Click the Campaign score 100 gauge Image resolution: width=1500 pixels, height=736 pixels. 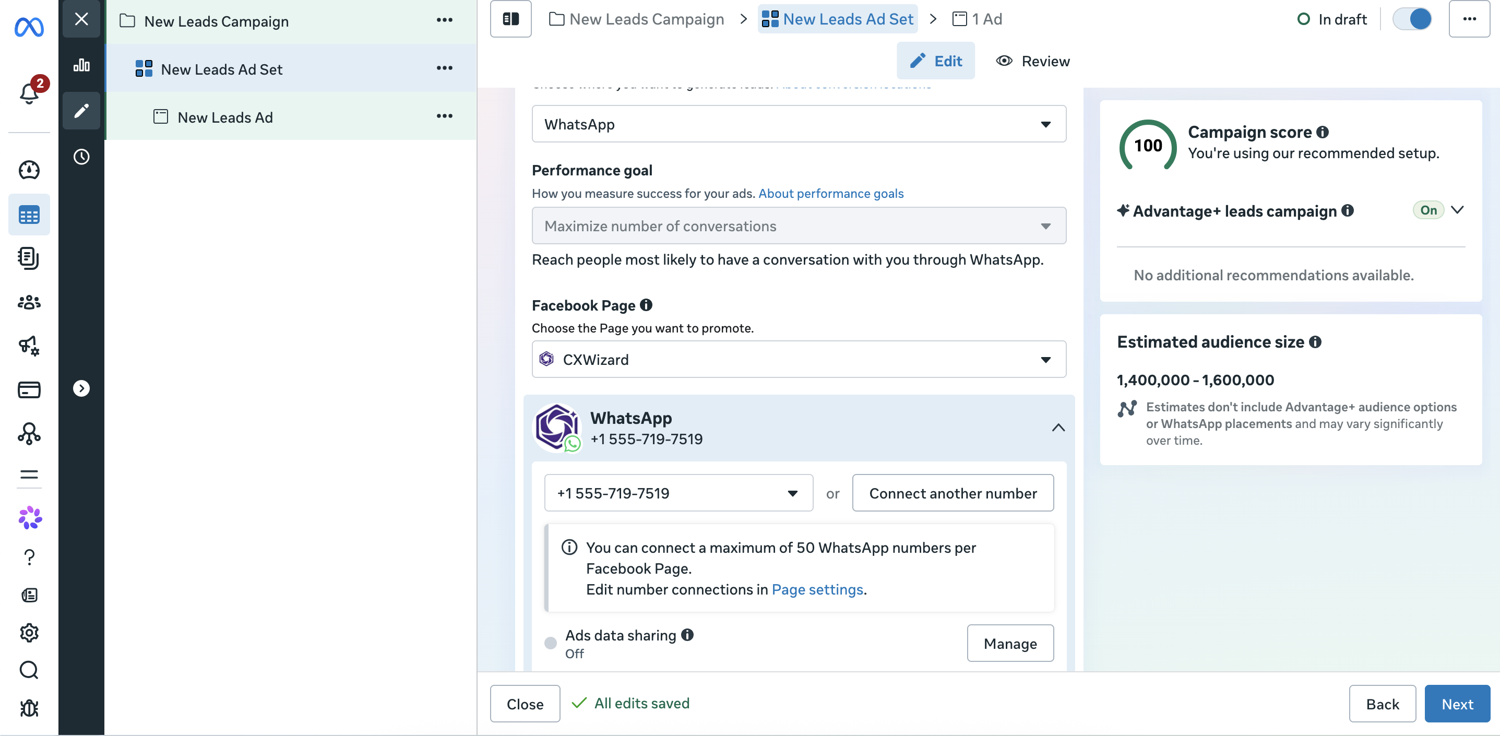click(1148, 146)
